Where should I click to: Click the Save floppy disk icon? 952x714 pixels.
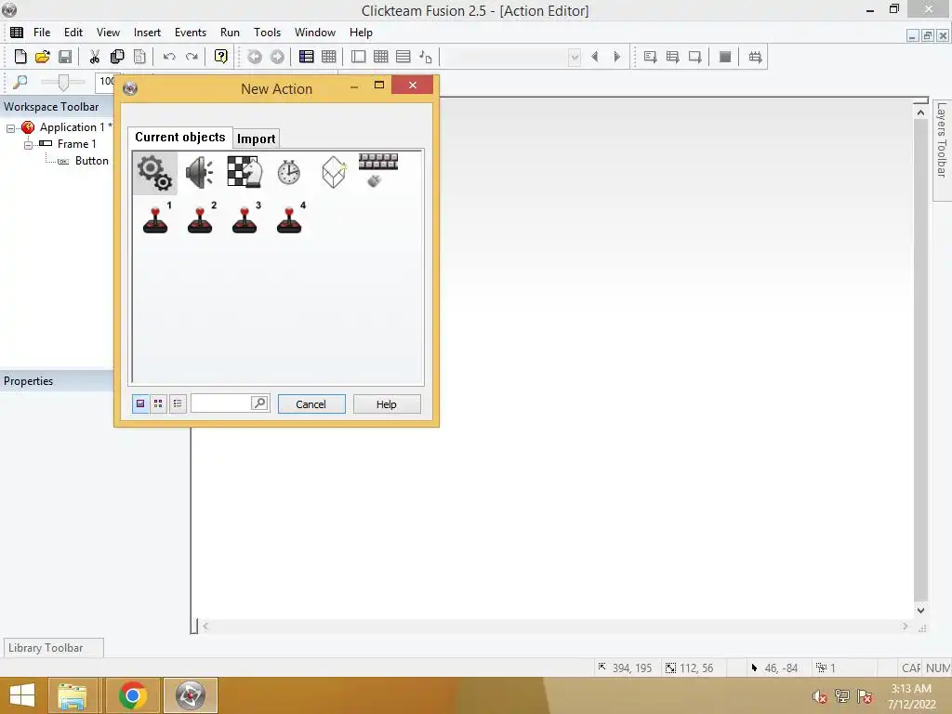65,57
